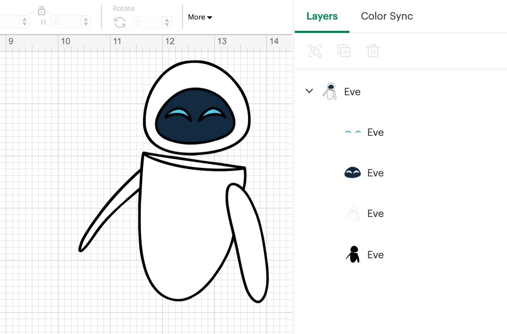Screen dimensions: 507x334
Task: Toggle the aspect ratio lock padlock
Action: tap(42, 11)
